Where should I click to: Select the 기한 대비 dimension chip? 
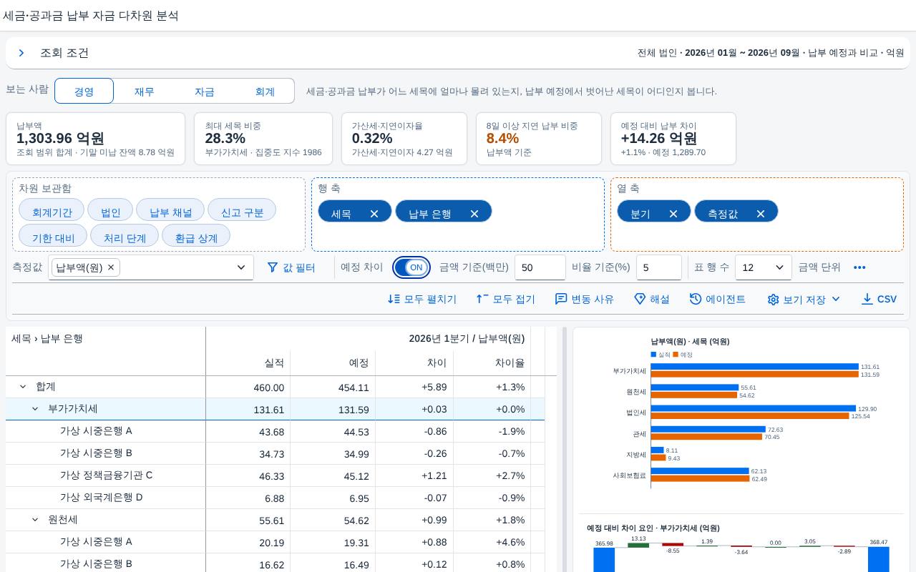coord(53,237)
